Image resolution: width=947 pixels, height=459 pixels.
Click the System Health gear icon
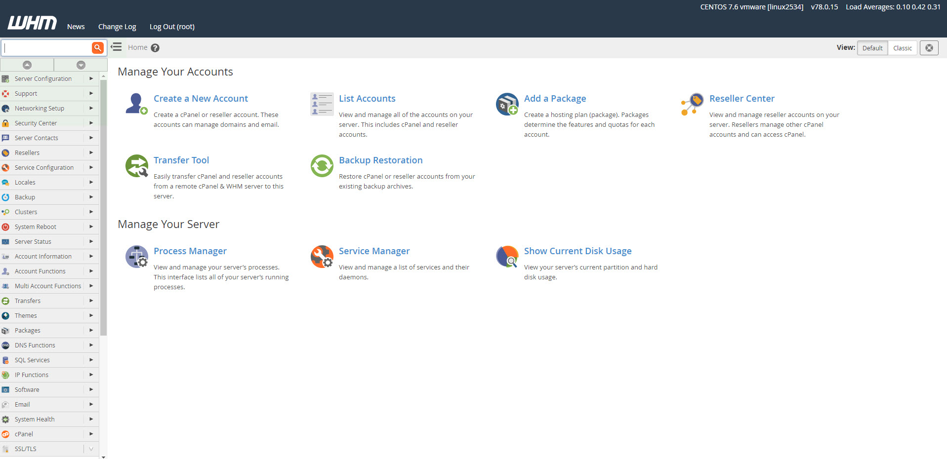[5, 419]
